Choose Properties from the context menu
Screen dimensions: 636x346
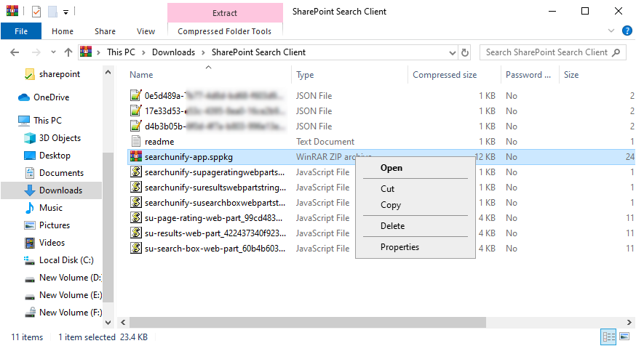coord(400,247)
